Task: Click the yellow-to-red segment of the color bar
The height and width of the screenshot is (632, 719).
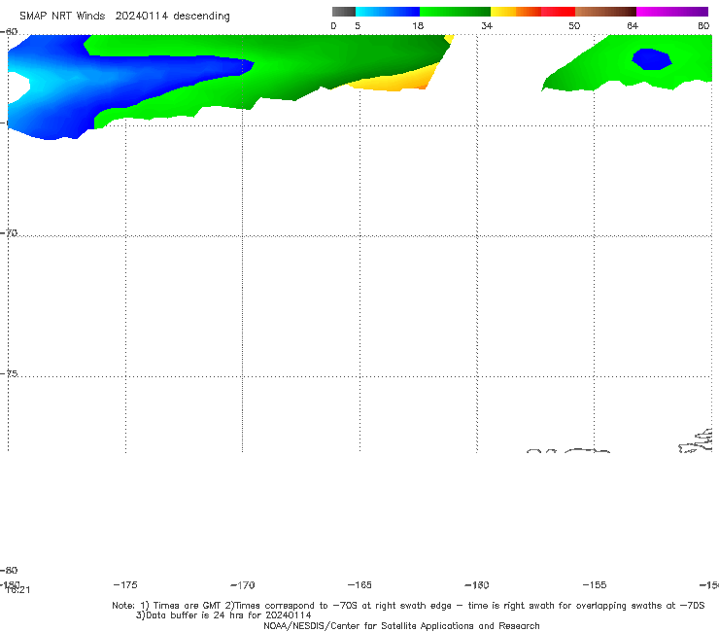Action: [x=532, y=12]
